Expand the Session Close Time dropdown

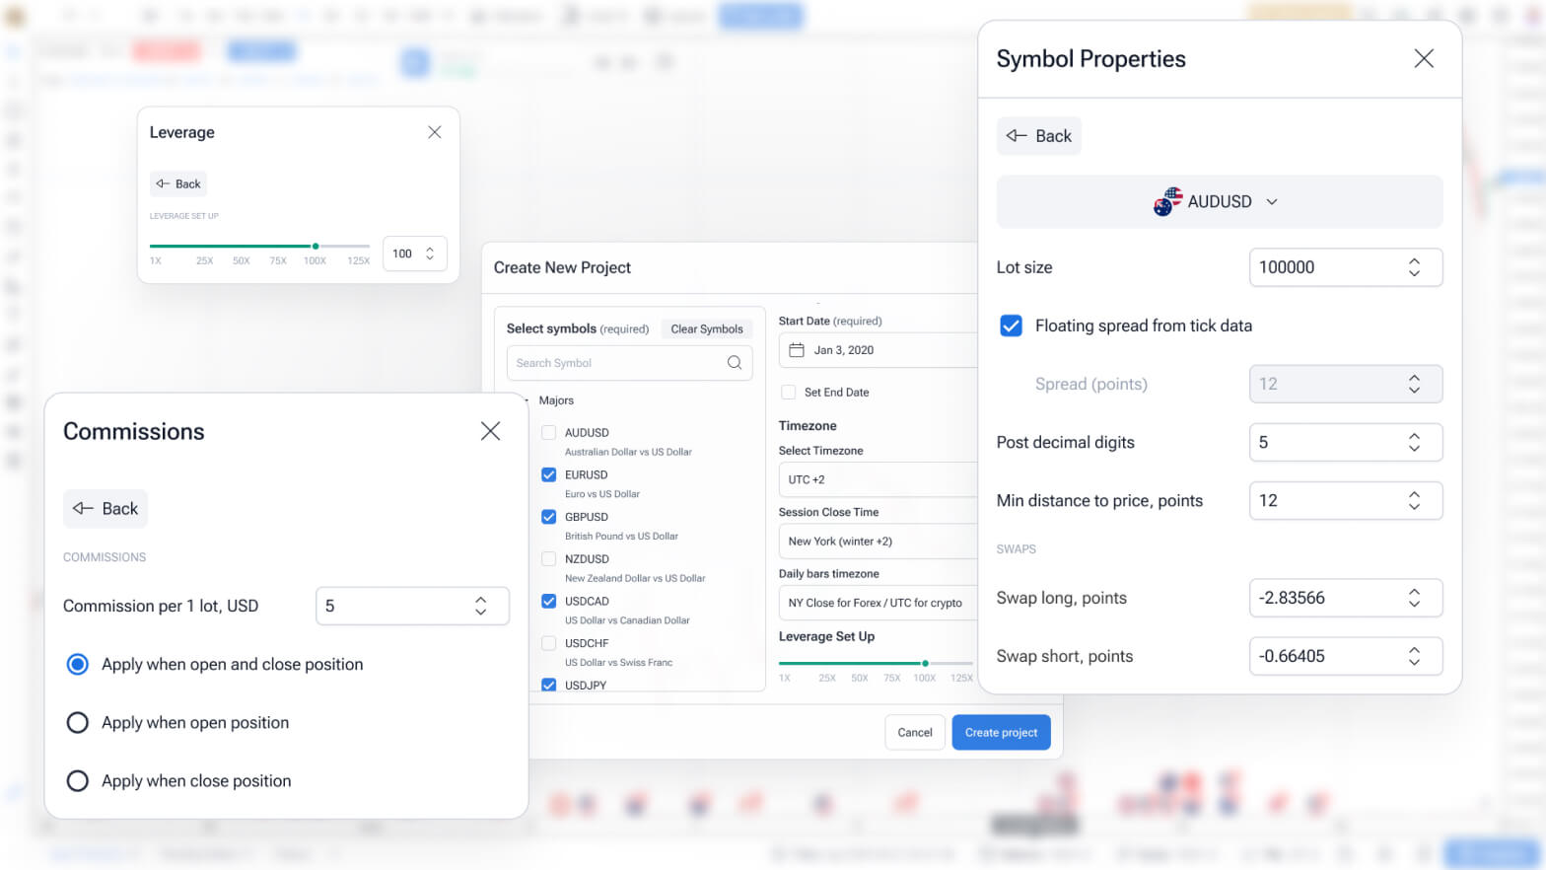point(878,542)
